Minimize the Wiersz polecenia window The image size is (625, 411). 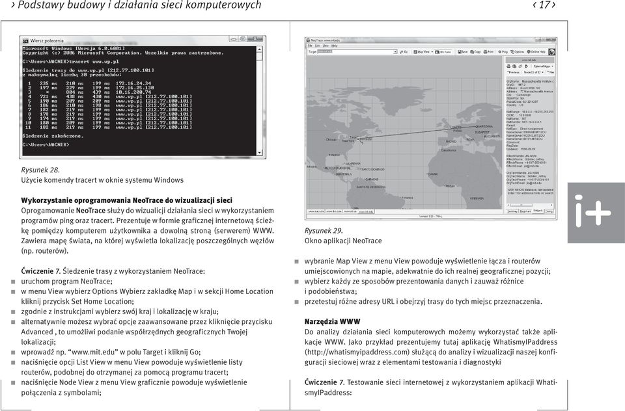point(234,39)
